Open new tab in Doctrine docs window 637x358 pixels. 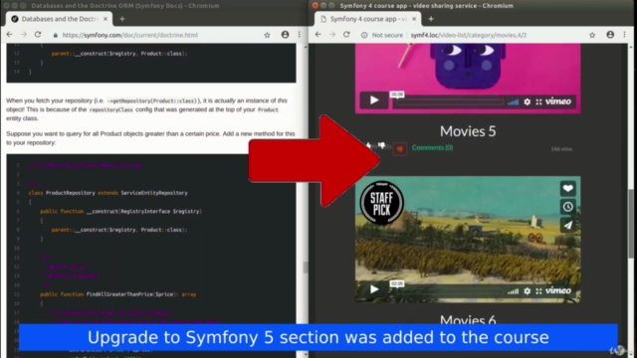122,19
